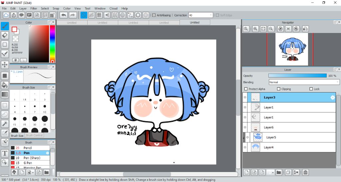Enable the radial snap guide
This screenshot has width=341, height=182.
(x=115, y=15)
